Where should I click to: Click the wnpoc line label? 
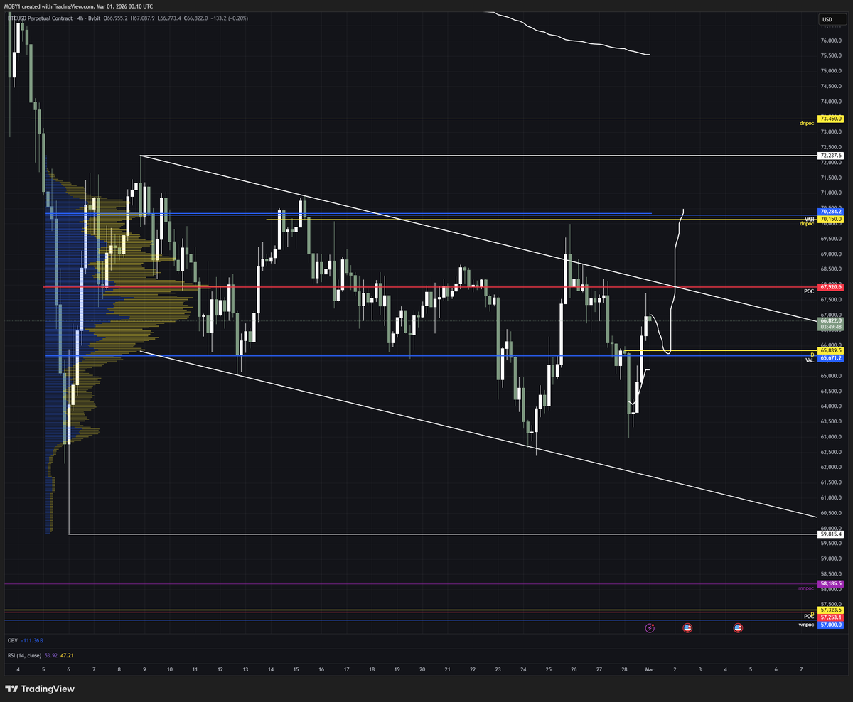tap(805, 625)
